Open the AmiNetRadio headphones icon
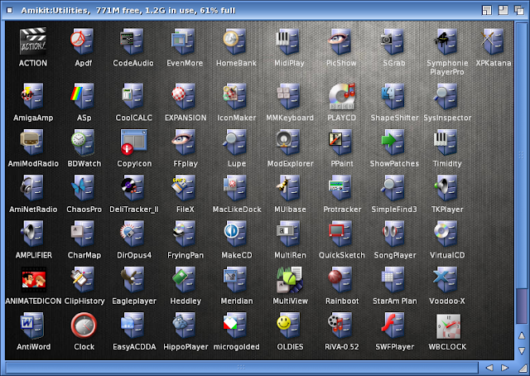The height and width of the screenshot is (376, 530). pos(33,188)
